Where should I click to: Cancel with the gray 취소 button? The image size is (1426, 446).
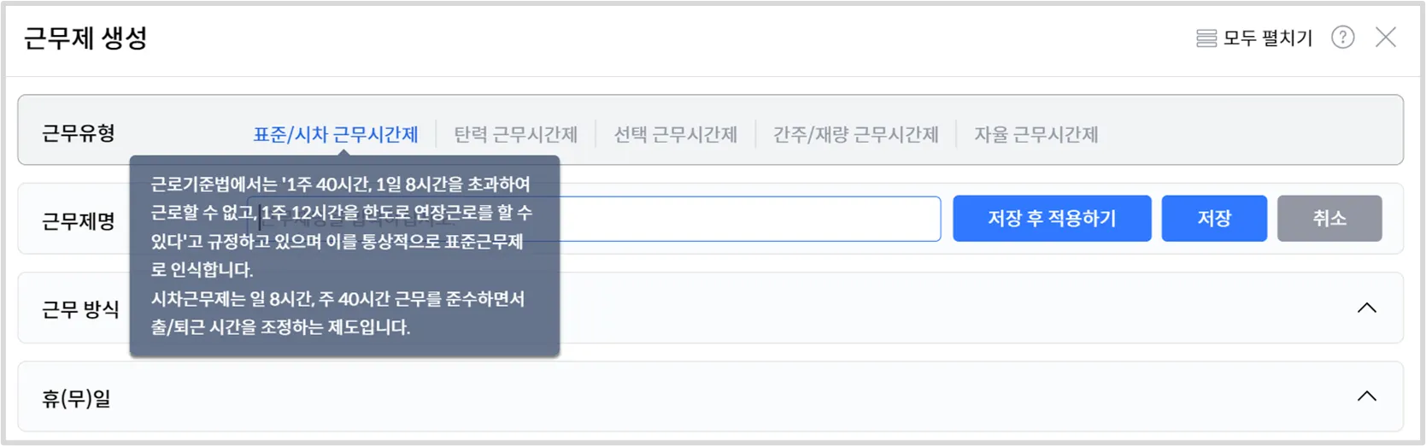[x=1329, y=219]
